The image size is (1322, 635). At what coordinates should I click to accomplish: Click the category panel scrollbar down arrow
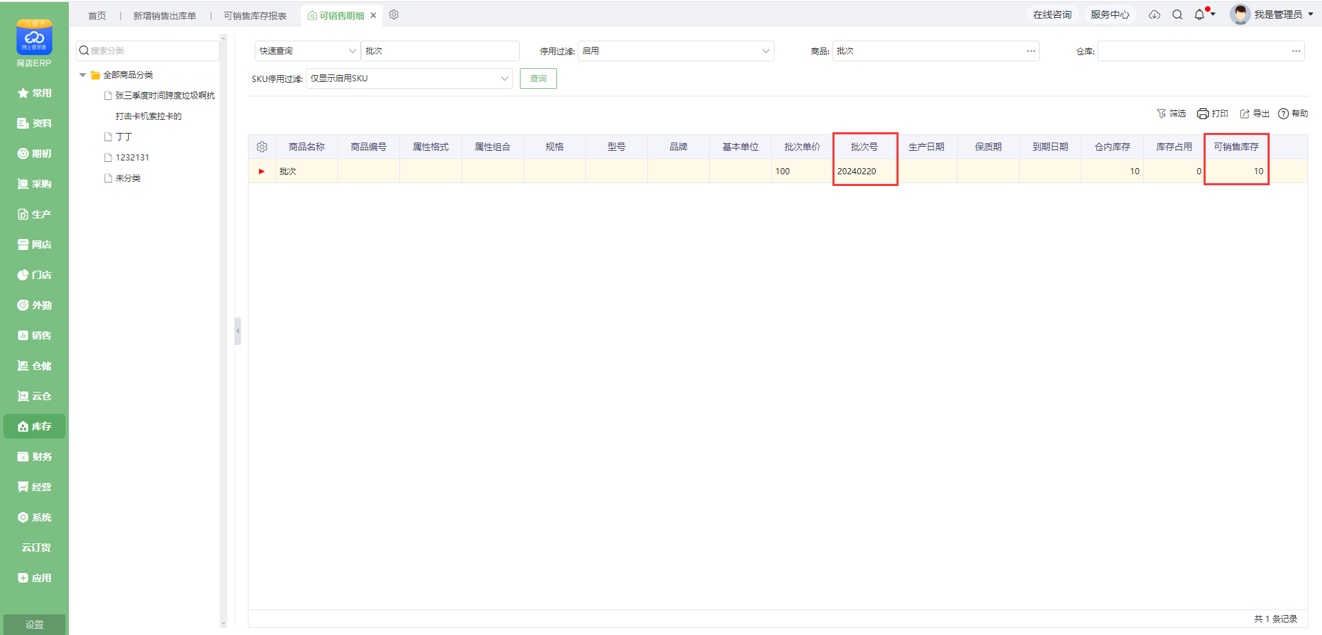tap(223, 624)
